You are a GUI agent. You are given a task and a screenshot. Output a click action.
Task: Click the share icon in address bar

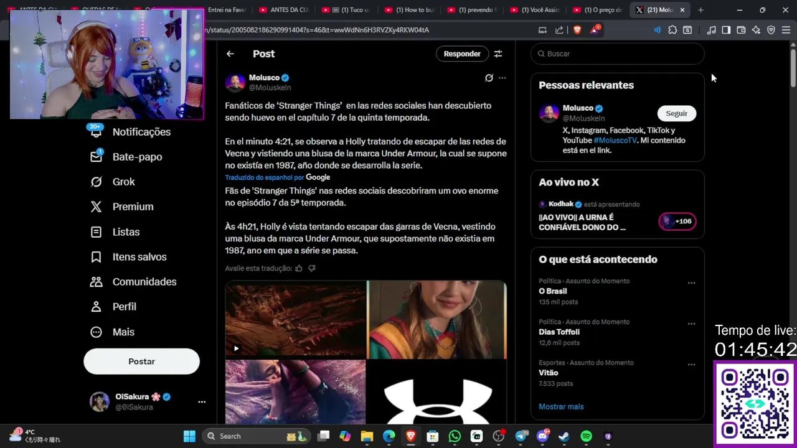click(559, 30)
